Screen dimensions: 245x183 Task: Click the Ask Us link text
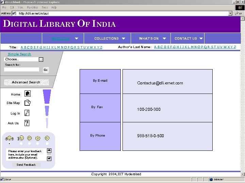pos(13,123)
